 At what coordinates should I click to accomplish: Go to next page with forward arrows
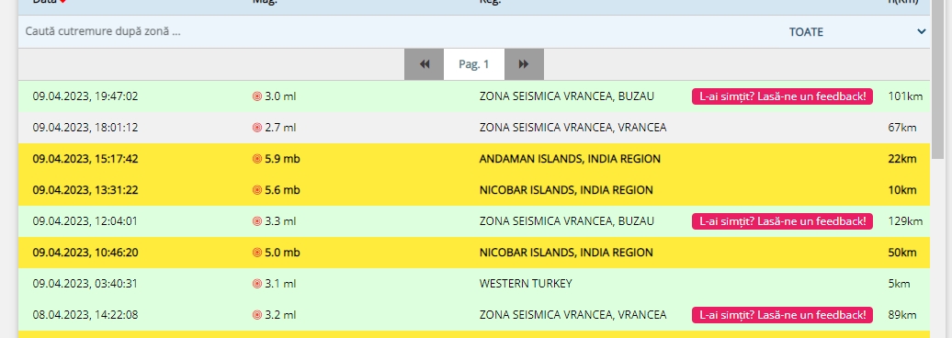(524, 64)
